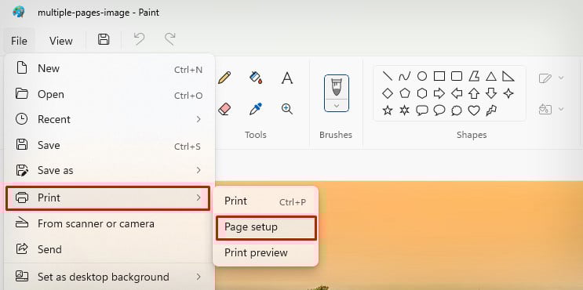
Task: Select the Rectangle shape
Action: pyautogui.click(x=439, y=77)
